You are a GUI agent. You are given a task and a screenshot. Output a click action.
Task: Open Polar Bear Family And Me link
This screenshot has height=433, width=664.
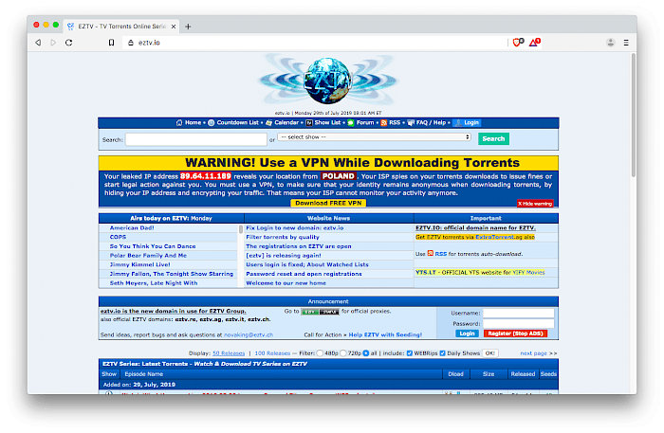[x=148, y=256]
